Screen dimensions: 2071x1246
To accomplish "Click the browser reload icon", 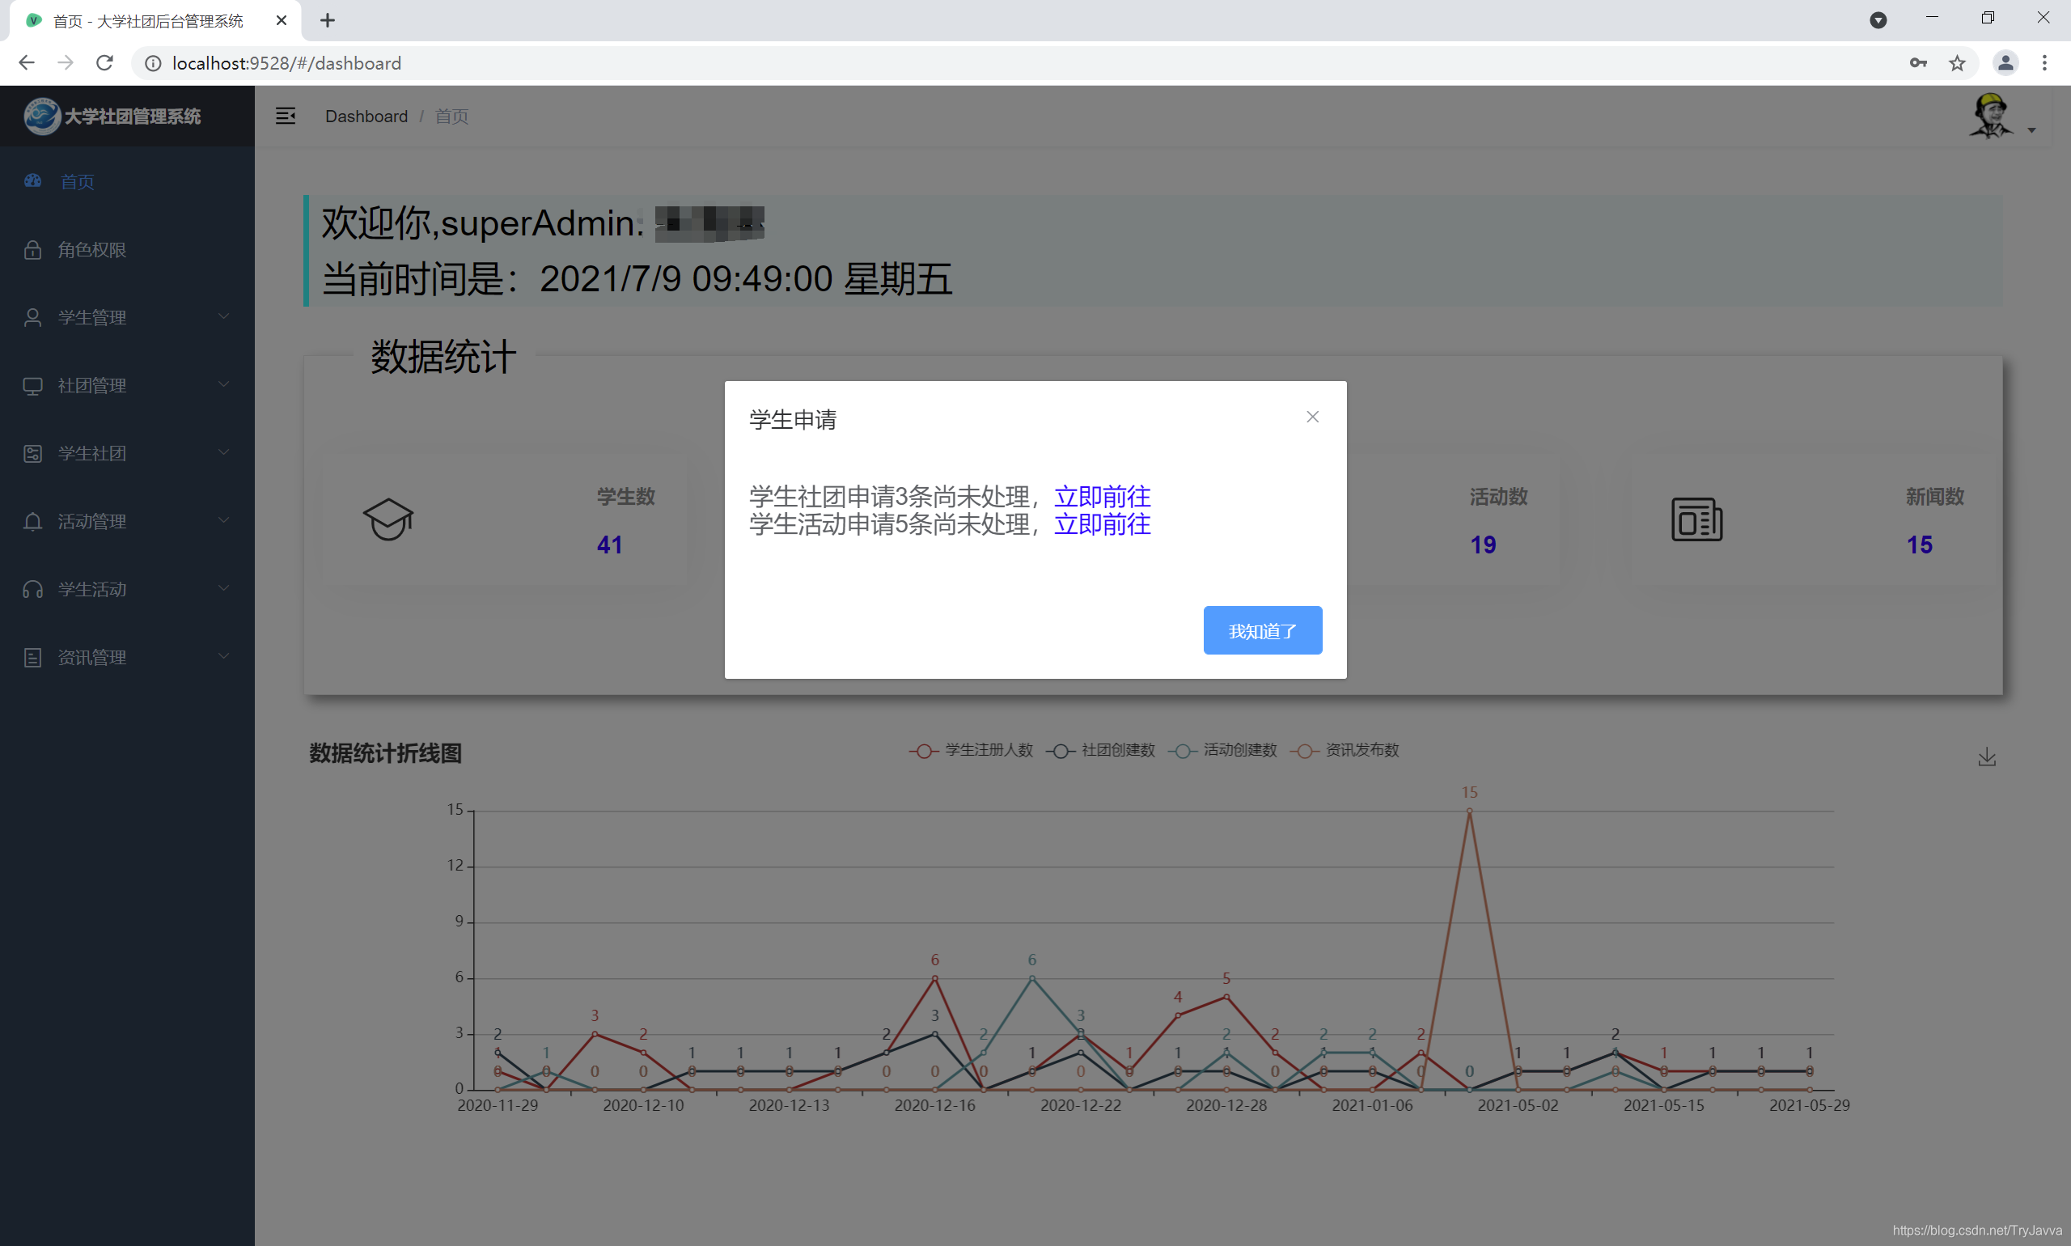I will (105, 63).
